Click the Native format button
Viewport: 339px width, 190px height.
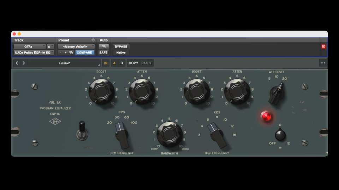click(121, 52)
